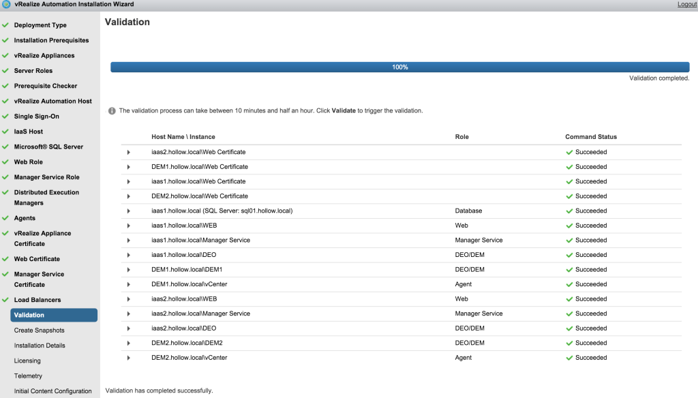
Task: Click the vRealize logo icon in header
Action: pos(6,4)
